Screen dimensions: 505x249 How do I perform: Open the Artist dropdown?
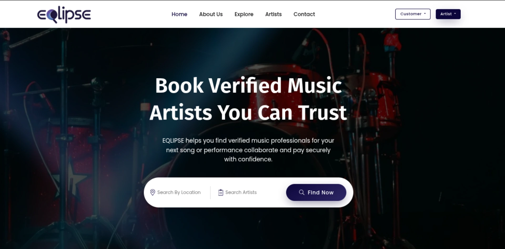click(448, 14)
